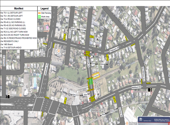Click the '6 x T5-1 (R) DETOUR LEFT' row
Screen dimensions: 170x125
tap(19, 16)
